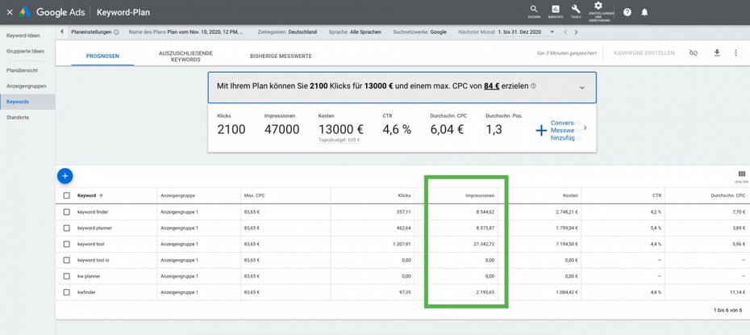Check the kw planner row checkbox
750x335 pixels.
click(66, 276)
